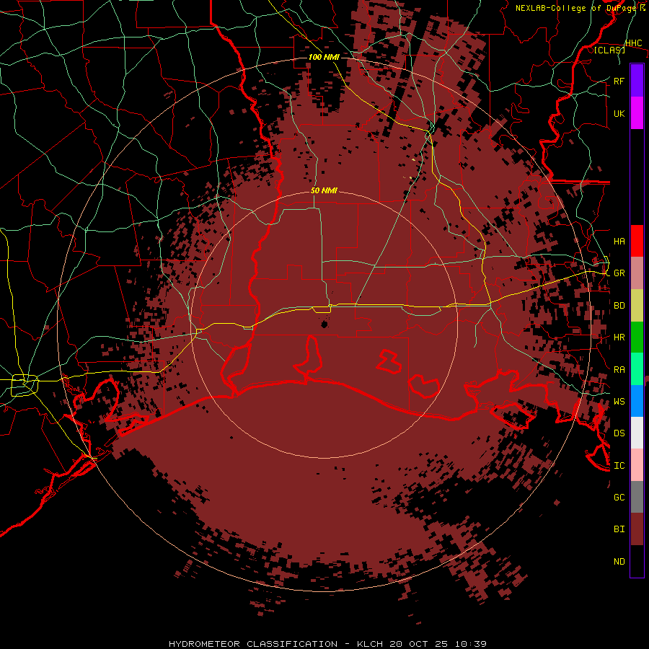This screenshot has height=649, width=649.
Task: Click the ND black legend swatch
Action: click(637, 561)
